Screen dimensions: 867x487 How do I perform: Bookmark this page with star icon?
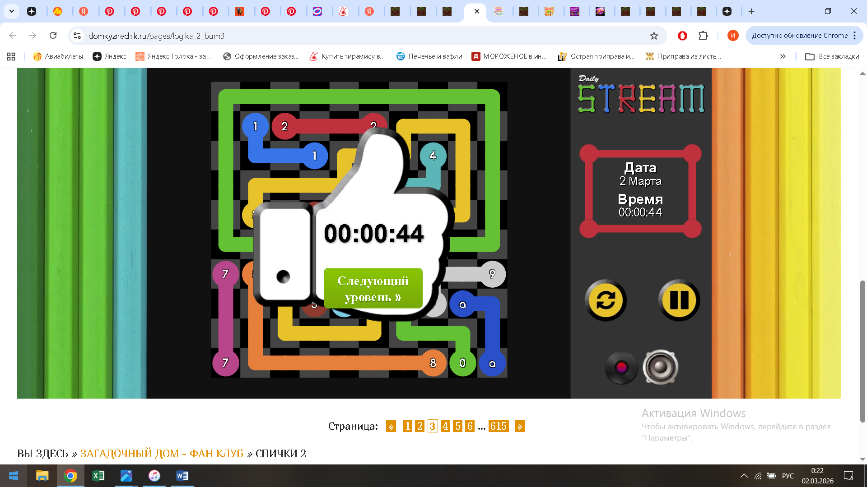[654, 36]
